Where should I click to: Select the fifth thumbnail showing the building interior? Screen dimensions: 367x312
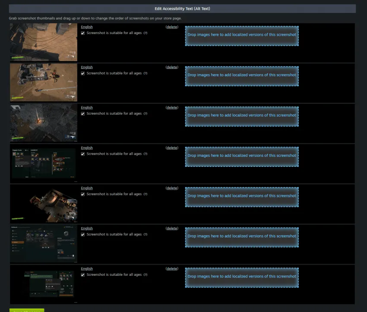(x=44, y=203)
